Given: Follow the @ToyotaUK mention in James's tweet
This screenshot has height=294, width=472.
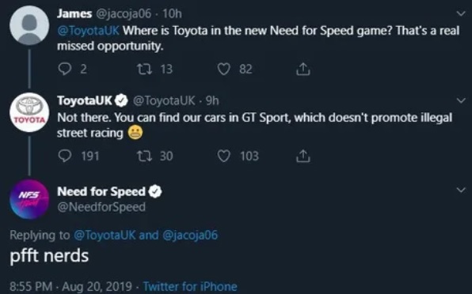Looking at the screenshot, I should pos(88,31).
